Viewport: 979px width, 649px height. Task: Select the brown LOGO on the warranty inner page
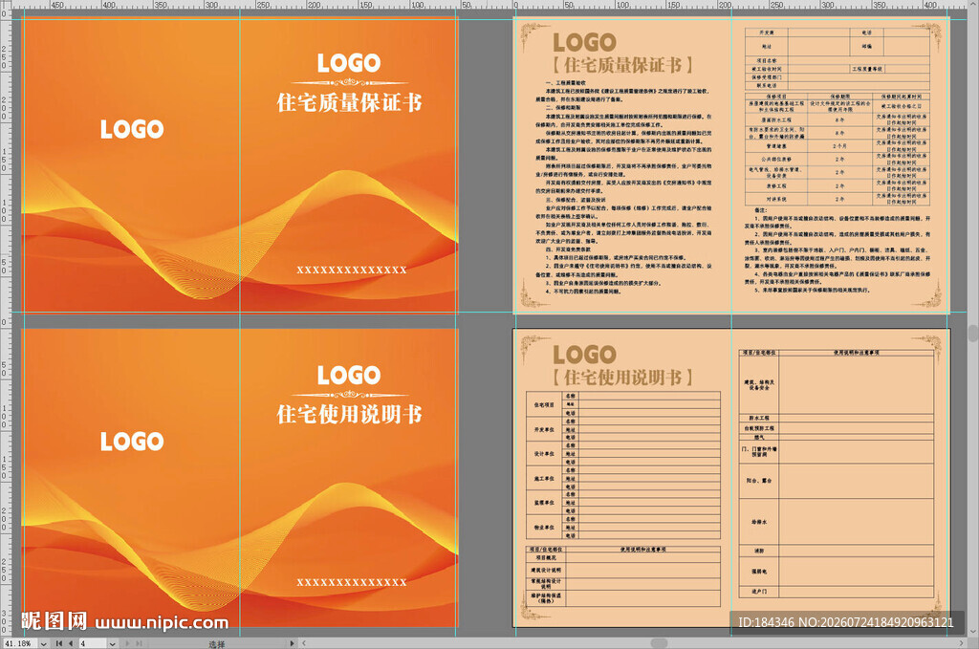[x=584, y=42]
